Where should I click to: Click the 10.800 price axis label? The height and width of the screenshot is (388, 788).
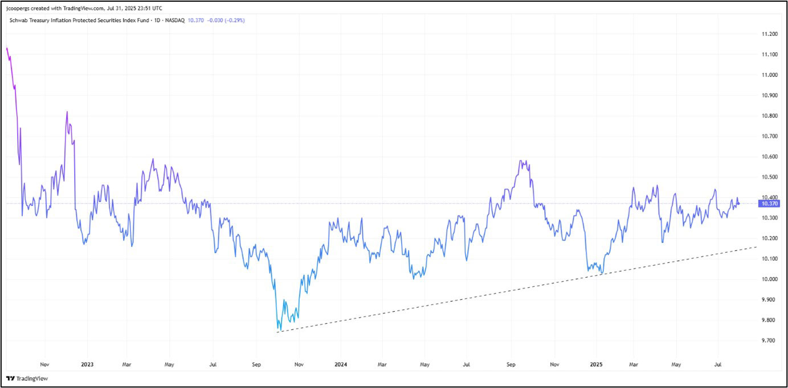769,116
